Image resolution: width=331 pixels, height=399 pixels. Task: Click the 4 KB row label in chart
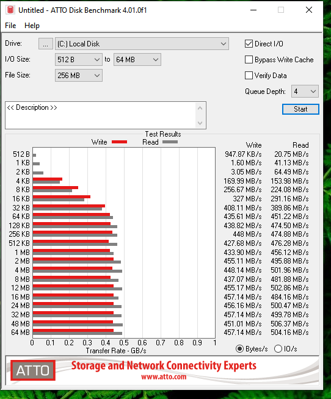click(x=23, y=181)
